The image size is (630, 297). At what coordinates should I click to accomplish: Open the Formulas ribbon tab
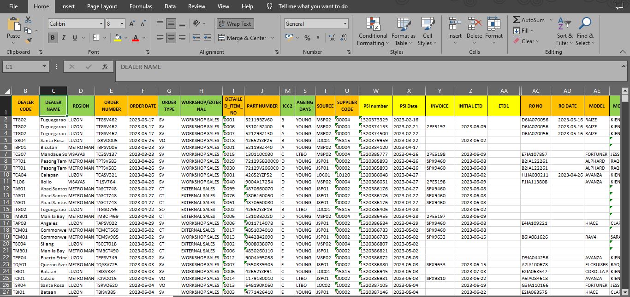pyautogui.click(x=141, y=6)
